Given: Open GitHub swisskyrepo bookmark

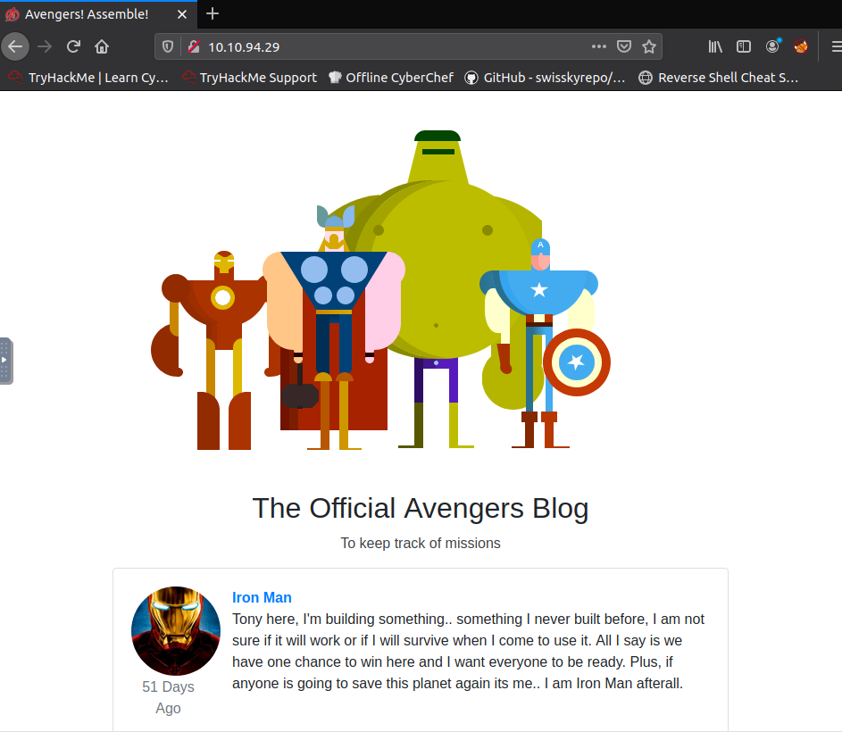Looking at the screenshot, I should point(545,78).
